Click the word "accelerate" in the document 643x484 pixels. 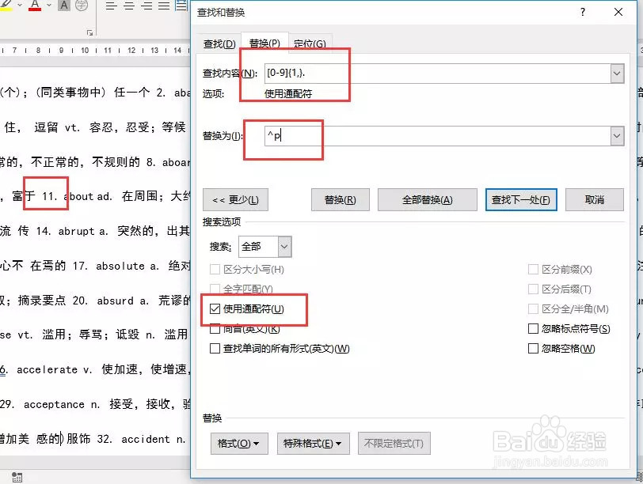pyautogui.click(x=47, y=370)
